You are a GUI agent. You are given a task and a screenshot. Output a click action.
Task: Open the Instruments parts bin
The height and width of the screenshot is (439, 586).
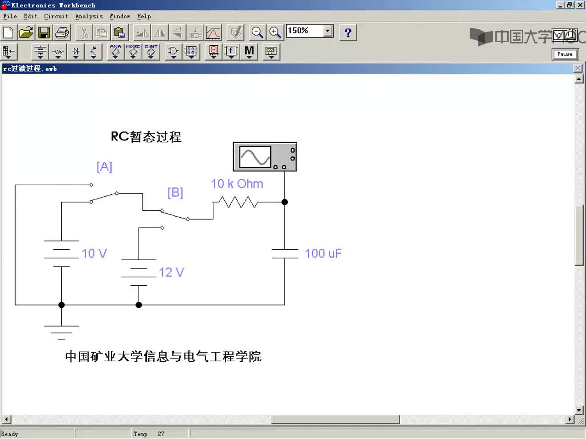[271, 52]
